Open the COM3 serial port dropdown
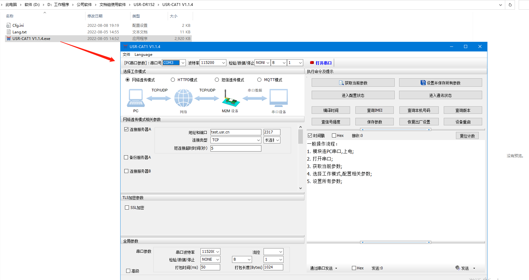Viewport: 529px width, 280px height. 183,63
